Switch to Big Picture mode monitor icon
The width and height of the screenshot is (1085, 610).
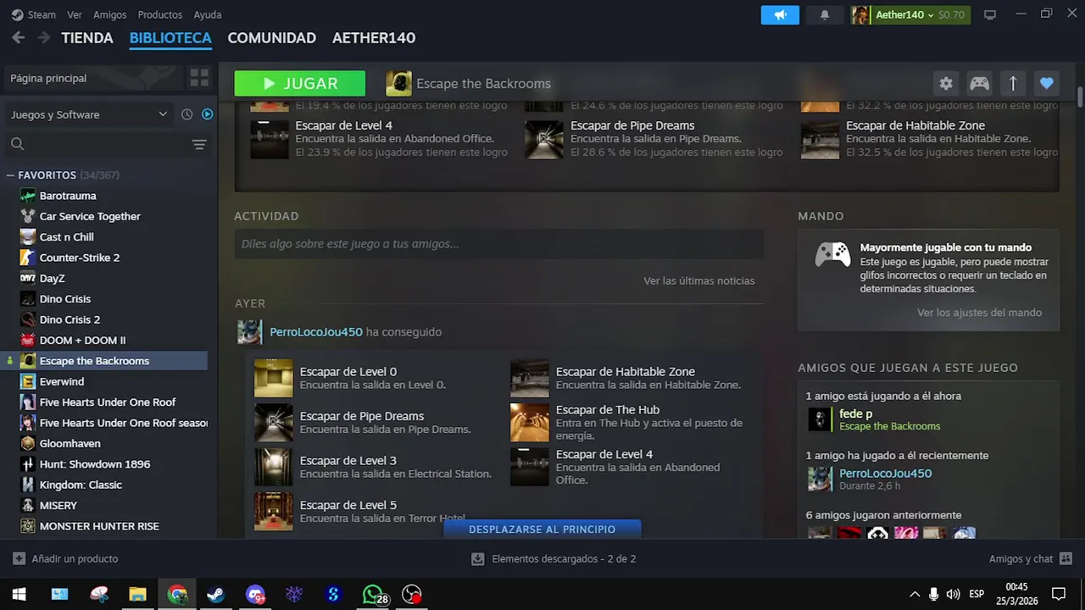click(990, 14)
